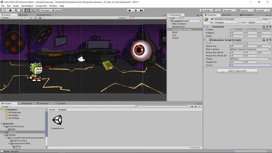Start Play mode

(130, 10)
